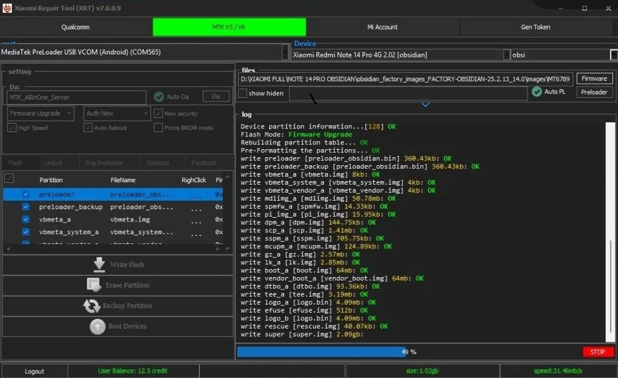Open the Mi Account tab
Screen dimensions: 618x378
tap(382, 27)
